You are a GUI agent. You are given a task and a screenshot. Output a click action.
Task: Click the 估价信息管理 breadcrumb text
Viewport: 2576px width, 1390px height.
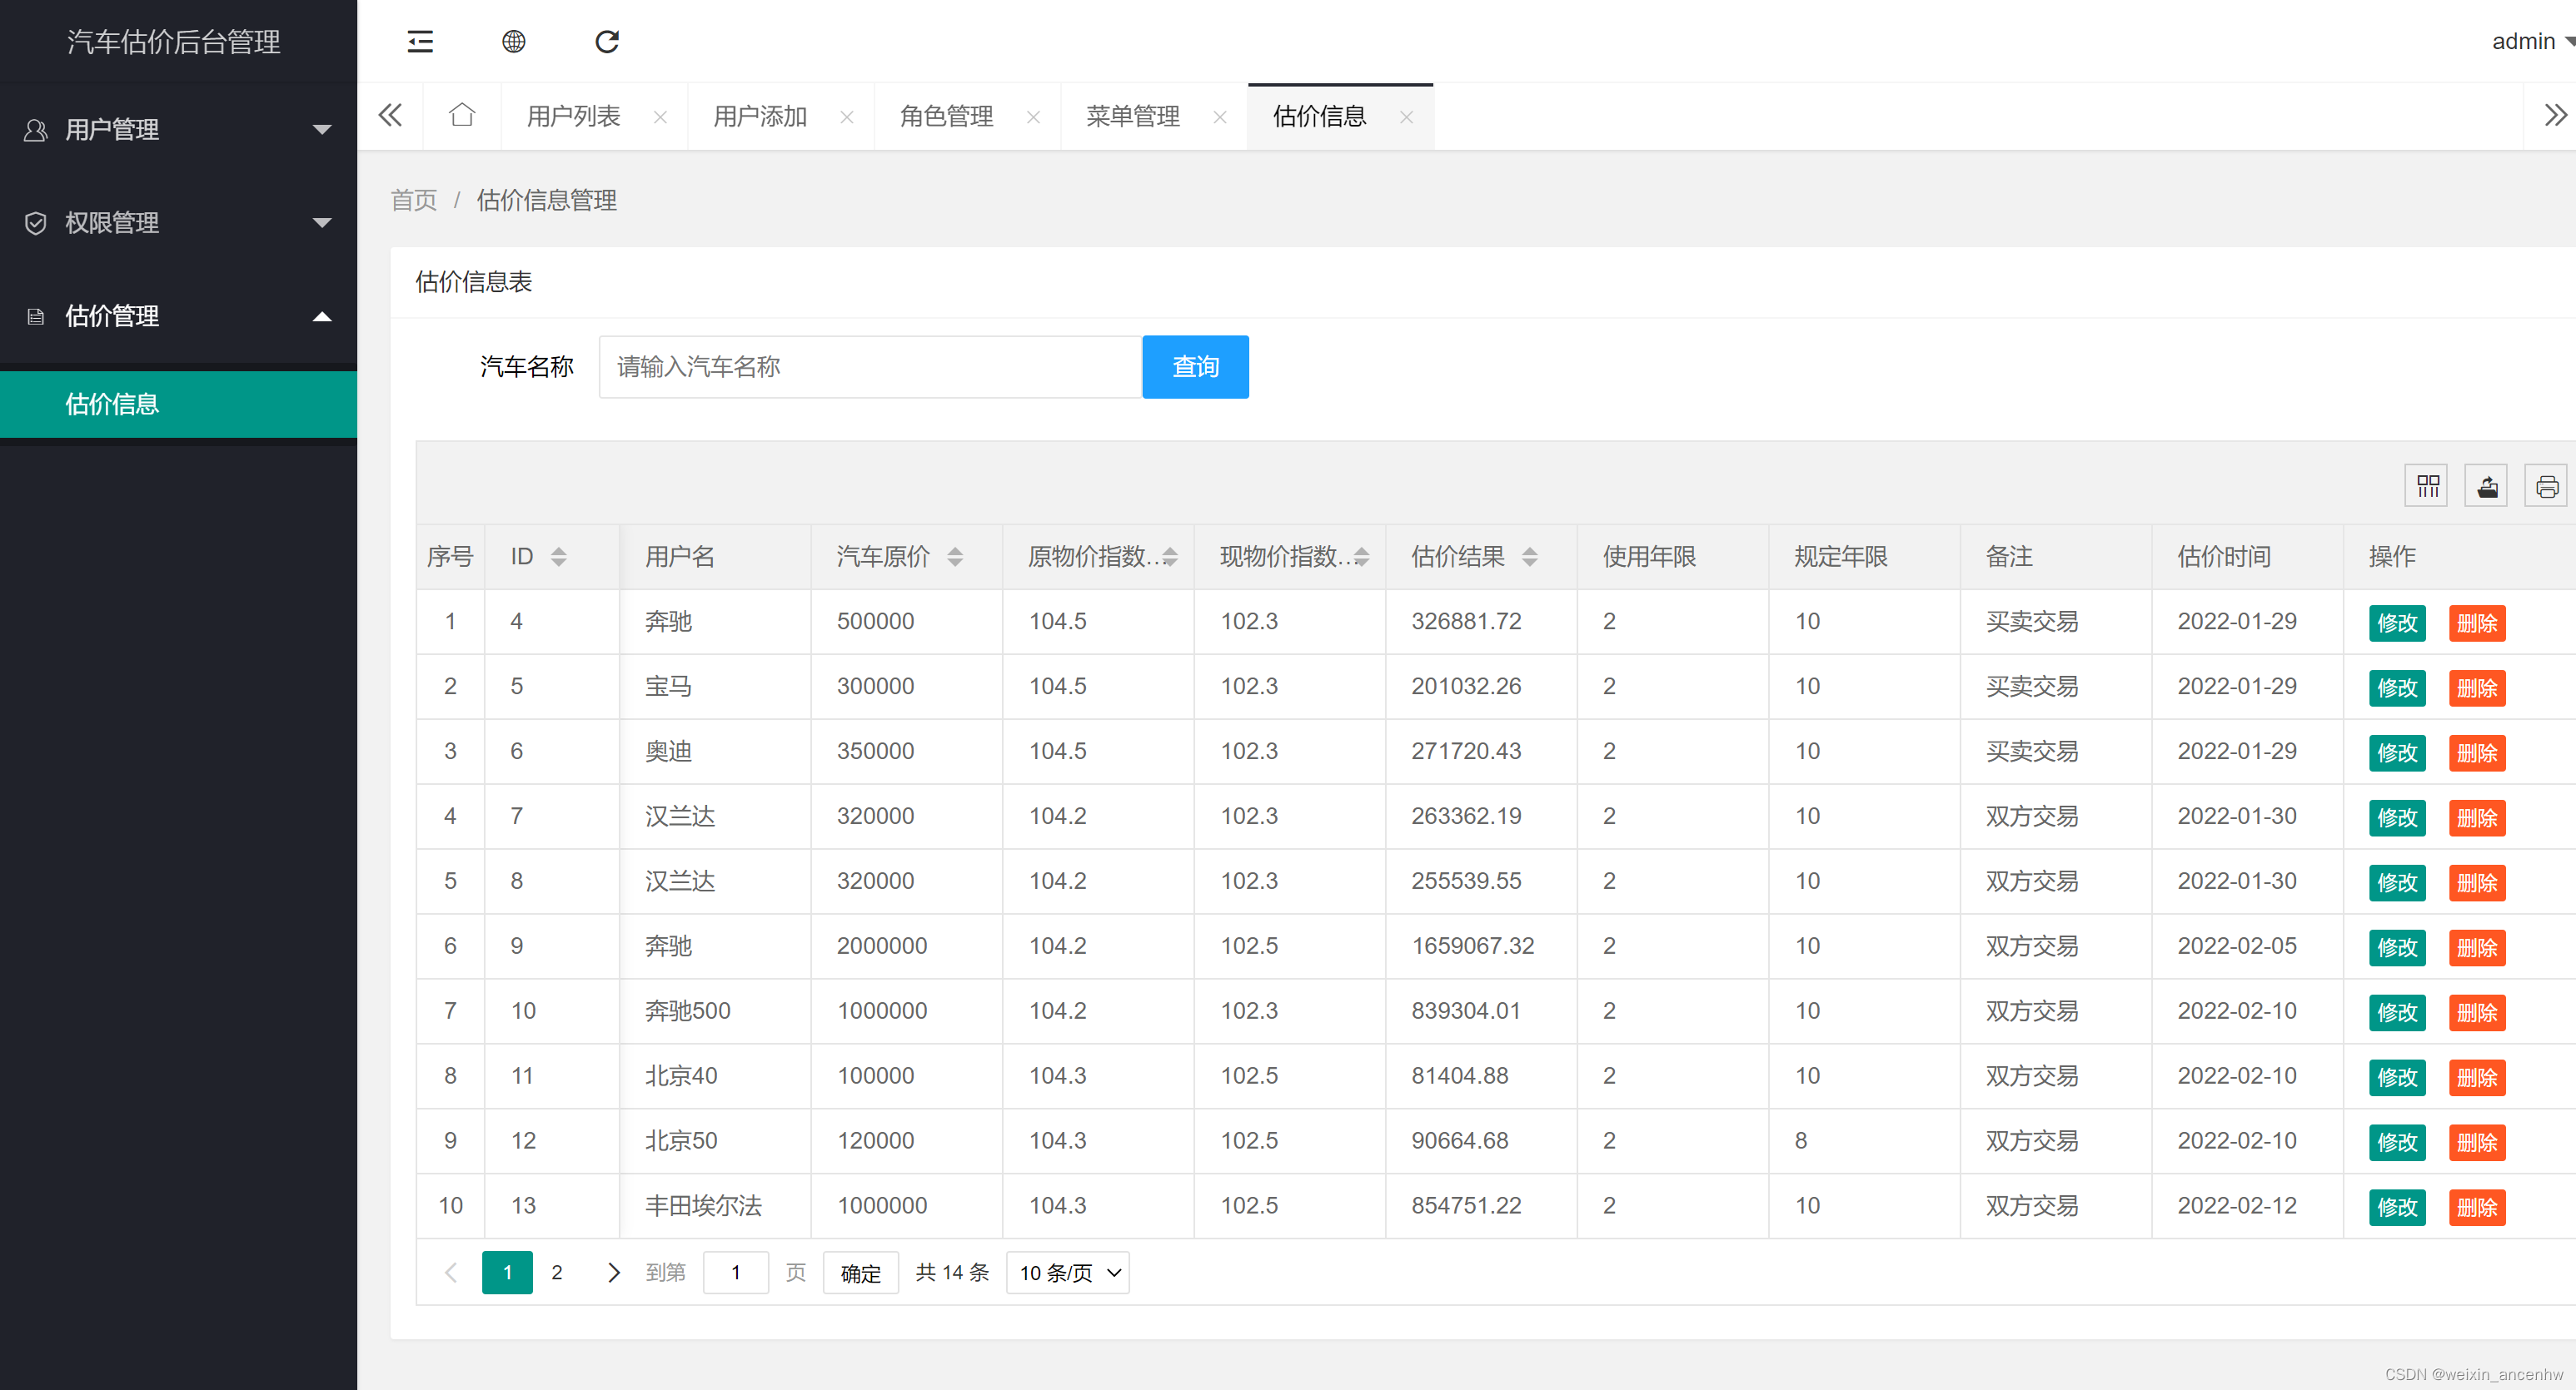(546, 200)
